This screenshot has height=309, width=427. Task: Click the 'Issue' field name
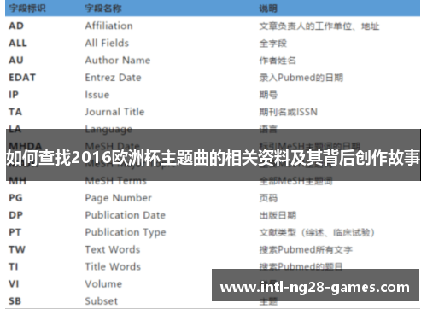tap(97, 95)
